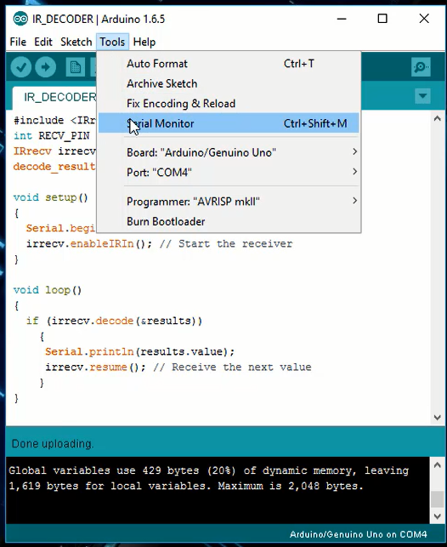Viewport: 447px width, 547px height.
Task: Open Serial Monitor magnifier icon in toolbar
Action: click(421, 67)
